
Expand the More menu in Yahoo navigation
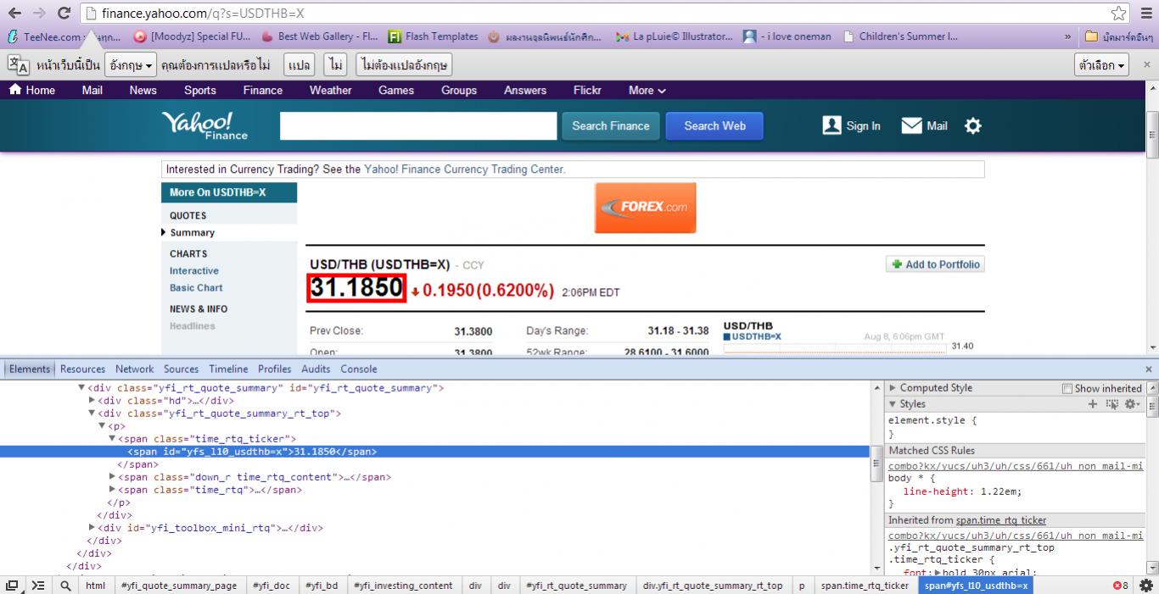pyautogui.click(x=647, y=90)
